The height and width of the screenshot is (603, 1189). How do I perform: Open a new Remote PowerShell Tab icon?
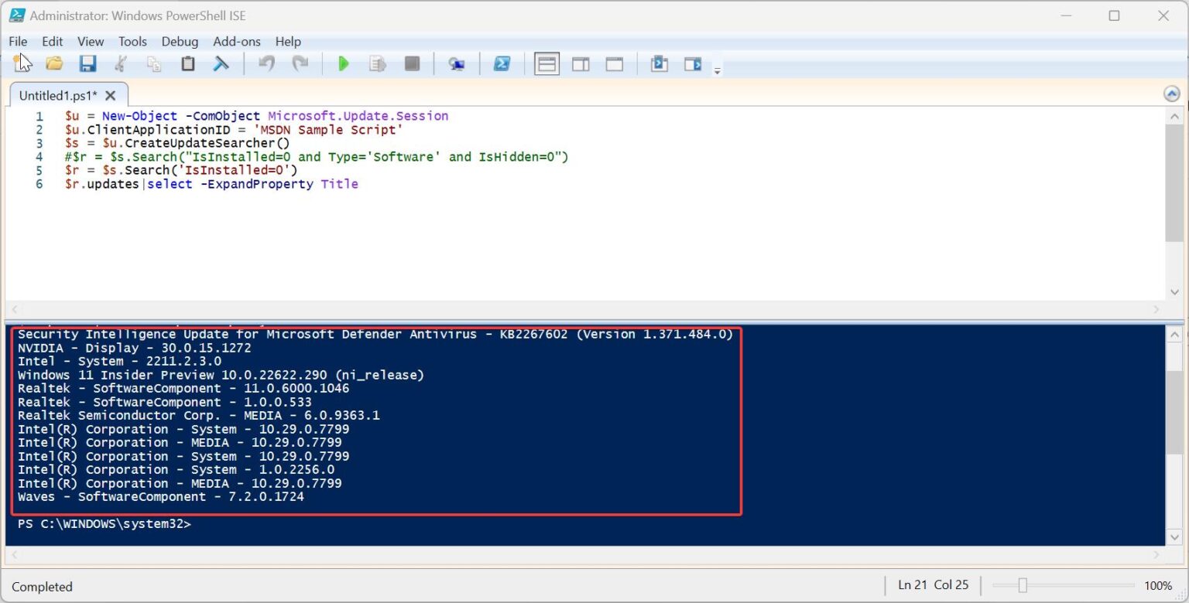(457, 63)
